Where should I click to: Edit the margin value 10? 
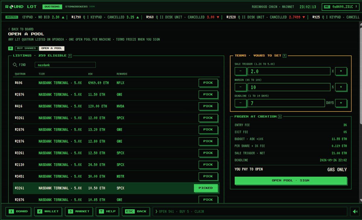289,87
